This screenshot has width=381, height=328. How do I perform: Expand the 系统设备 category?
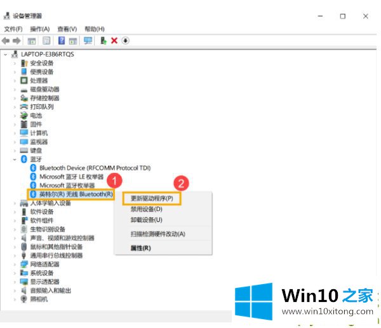click(x=15, y=273)
